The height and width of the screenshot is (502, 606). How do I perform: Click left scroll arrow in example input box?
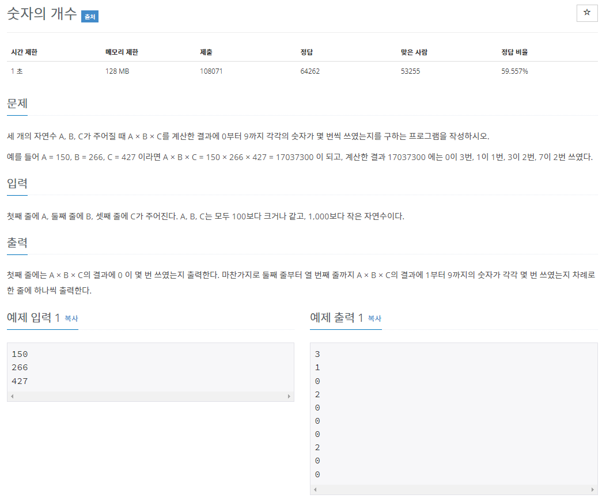(12, 396)
